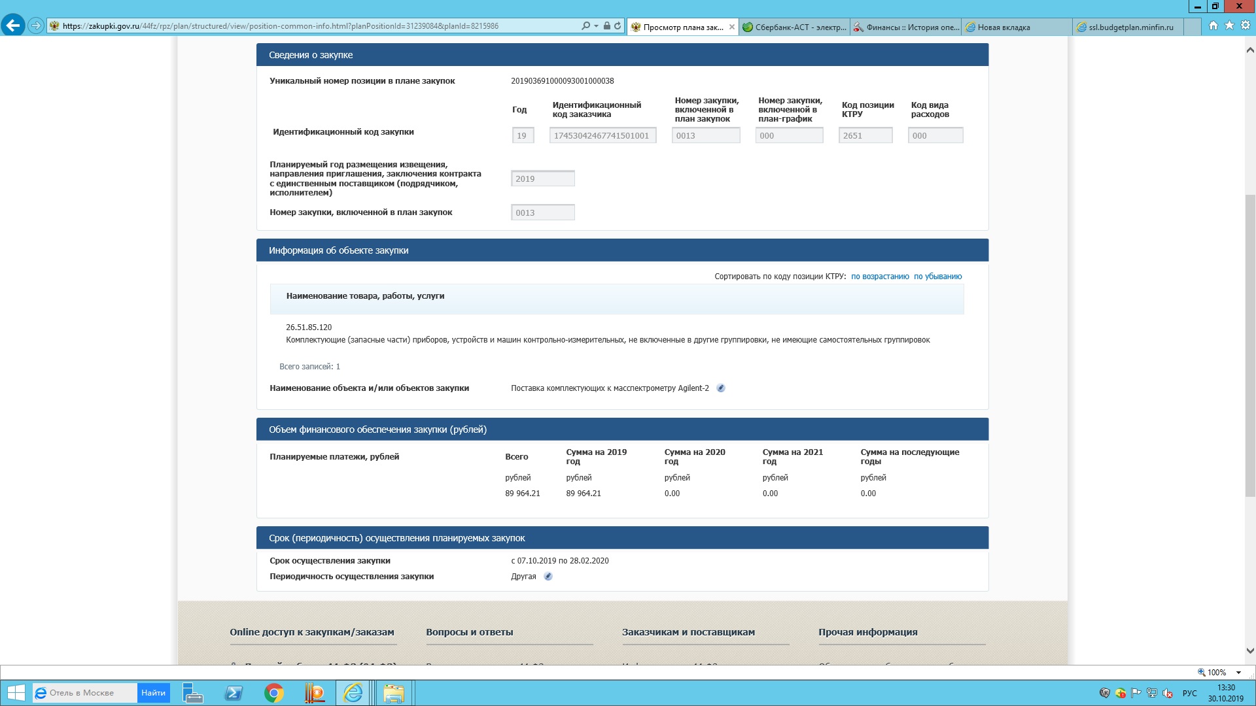1256x706 pixels.
Task: Click the planned year field showing 2019
Action: tap(543, 178)
